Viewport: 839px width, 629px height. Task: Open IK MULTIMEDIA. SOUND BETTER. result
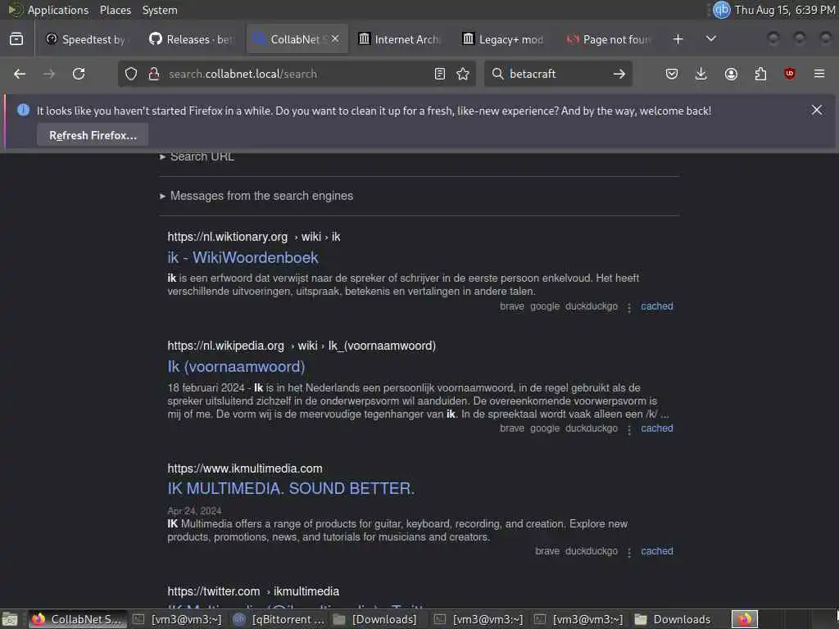click(291, 489)
